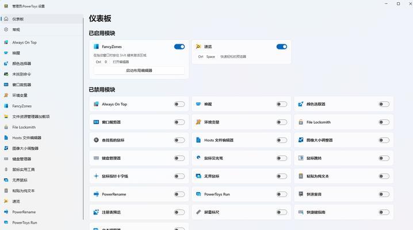The width and height of the screenshot is (413, 230).
Task: Select 粘贴为纯文本 in the sidebar
Action: [x=41, y=191]
